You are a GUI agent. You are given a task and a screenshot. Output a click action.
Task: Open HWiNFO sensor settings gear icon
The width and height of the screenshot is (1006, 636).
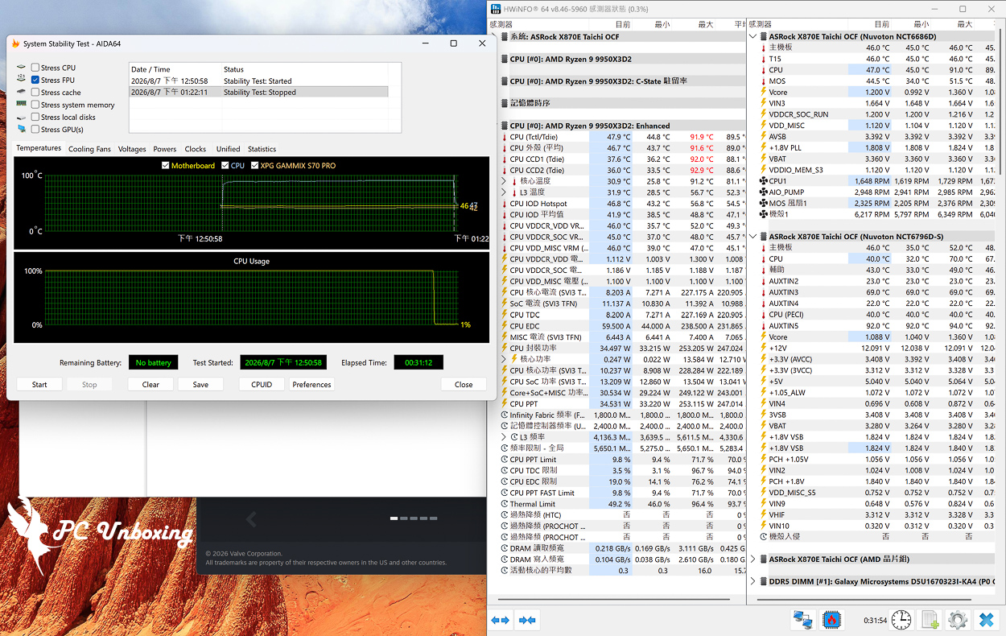957,620
